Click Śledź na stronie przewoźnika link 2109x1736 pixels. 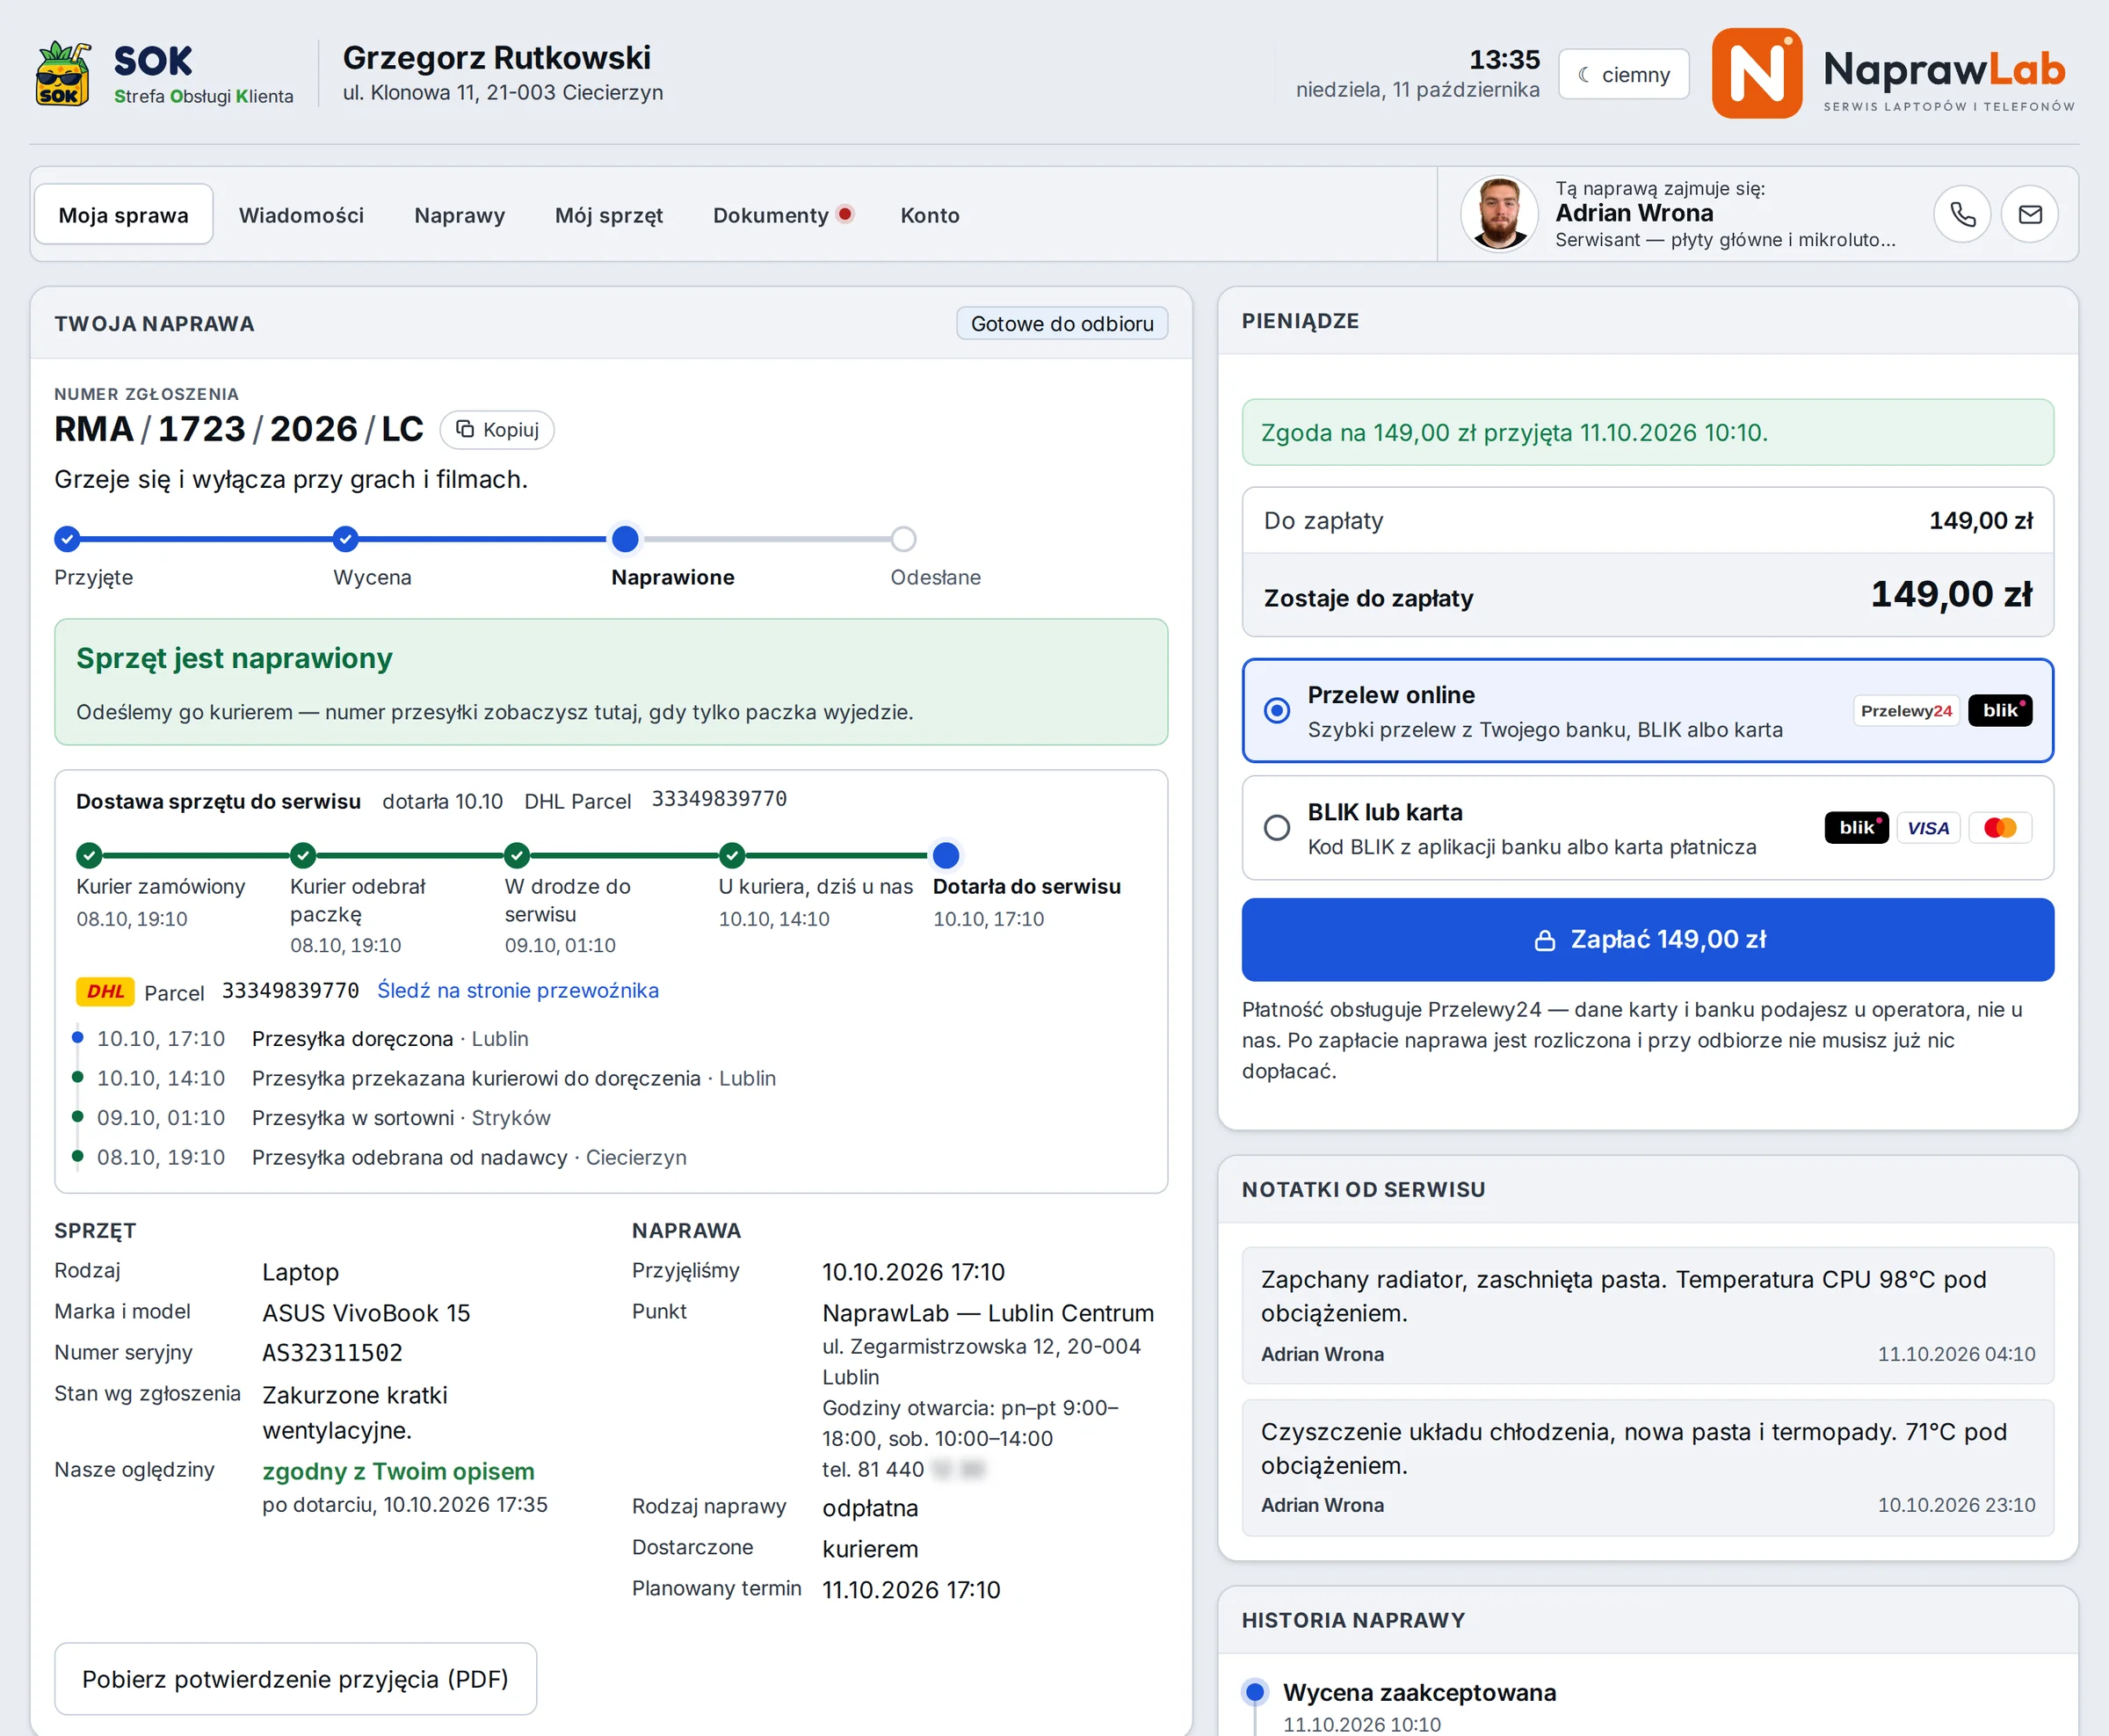pyautogui.click(x=518, y=990)
